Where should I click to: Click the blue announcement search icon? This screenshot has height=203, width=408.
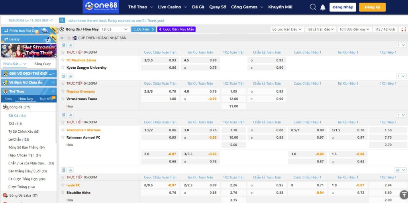(62, 20)
